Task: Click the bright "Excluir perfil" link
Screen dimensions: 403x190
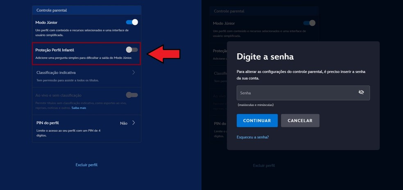Action: click(86, 165)
